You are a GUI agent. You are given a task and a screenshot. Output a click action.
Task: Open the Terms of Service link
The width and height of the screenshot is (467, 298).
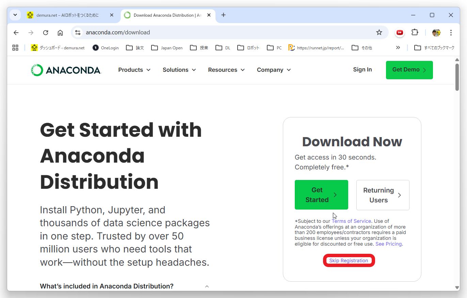pos(351,221)
